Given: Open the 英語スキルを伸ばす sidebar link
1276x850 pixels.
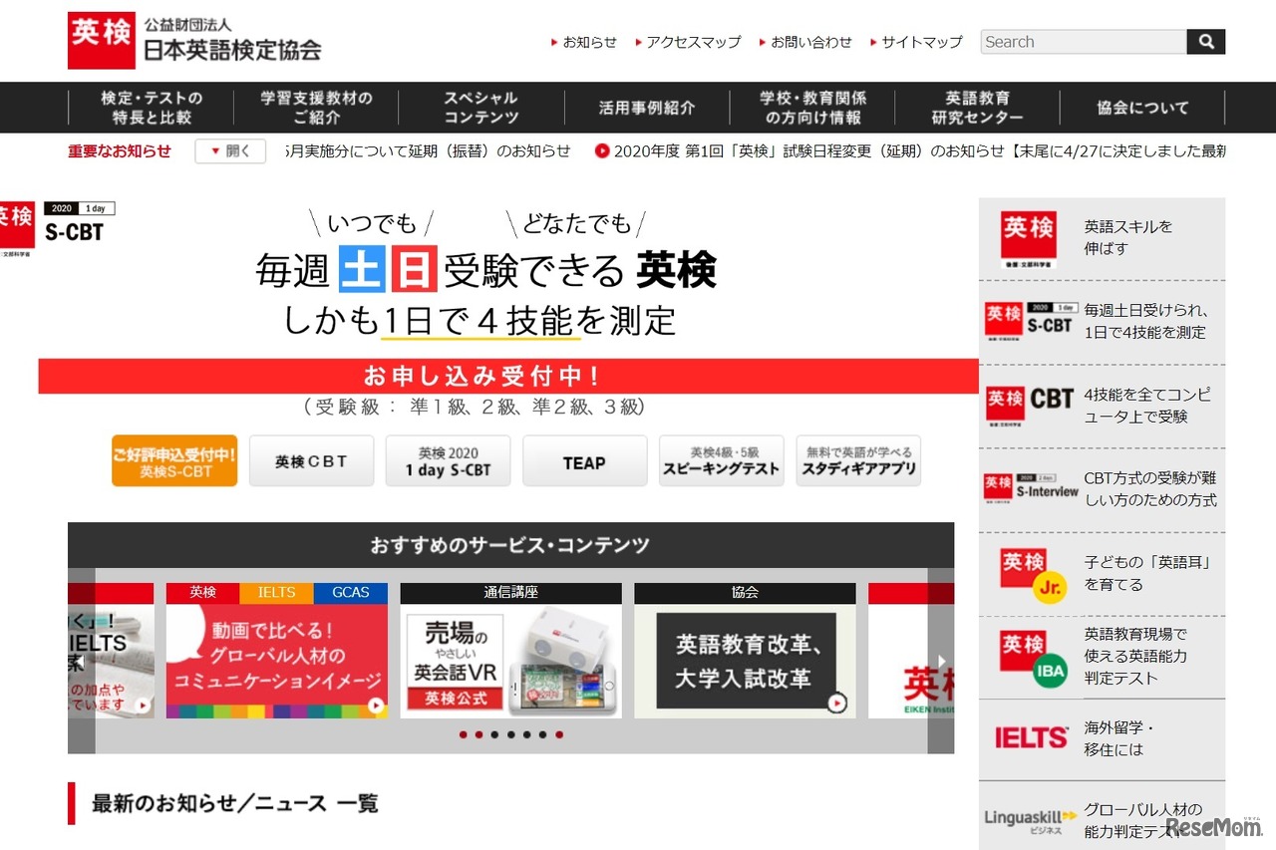Looking at the screenshot, I should click(1128, 237).
